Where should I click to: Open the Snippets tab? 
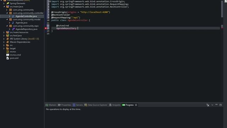click(x=115, y=105)
